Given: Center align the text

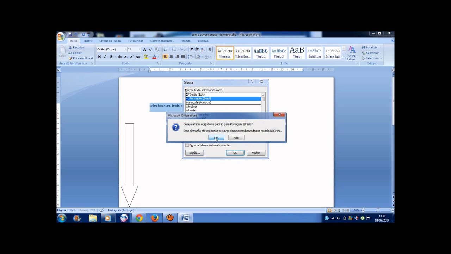Looking at the screenshot, I should click(x=171, y=56).
